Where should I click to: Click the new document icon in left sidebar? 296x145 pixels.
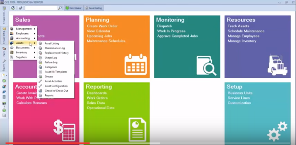click(3, 75)
